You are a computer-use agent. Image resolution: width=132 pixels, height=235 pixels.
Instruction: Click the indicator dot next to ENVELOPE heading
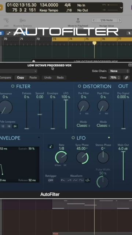(x=39, y=137)
